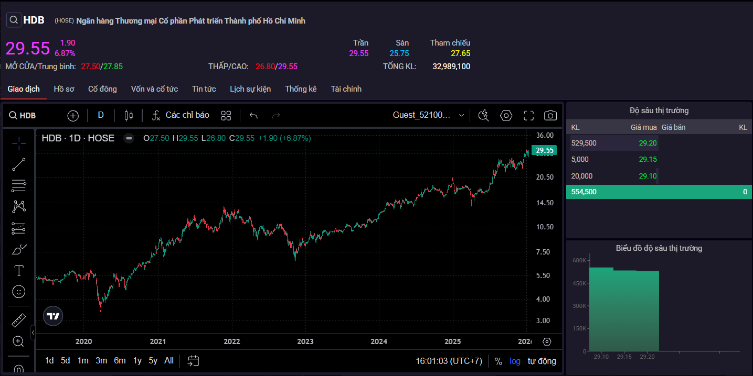This screenshot has height=376, width=753.
Task: Click the Tham chiếu reference price 27.65
Action: click(x=461, y=53)
